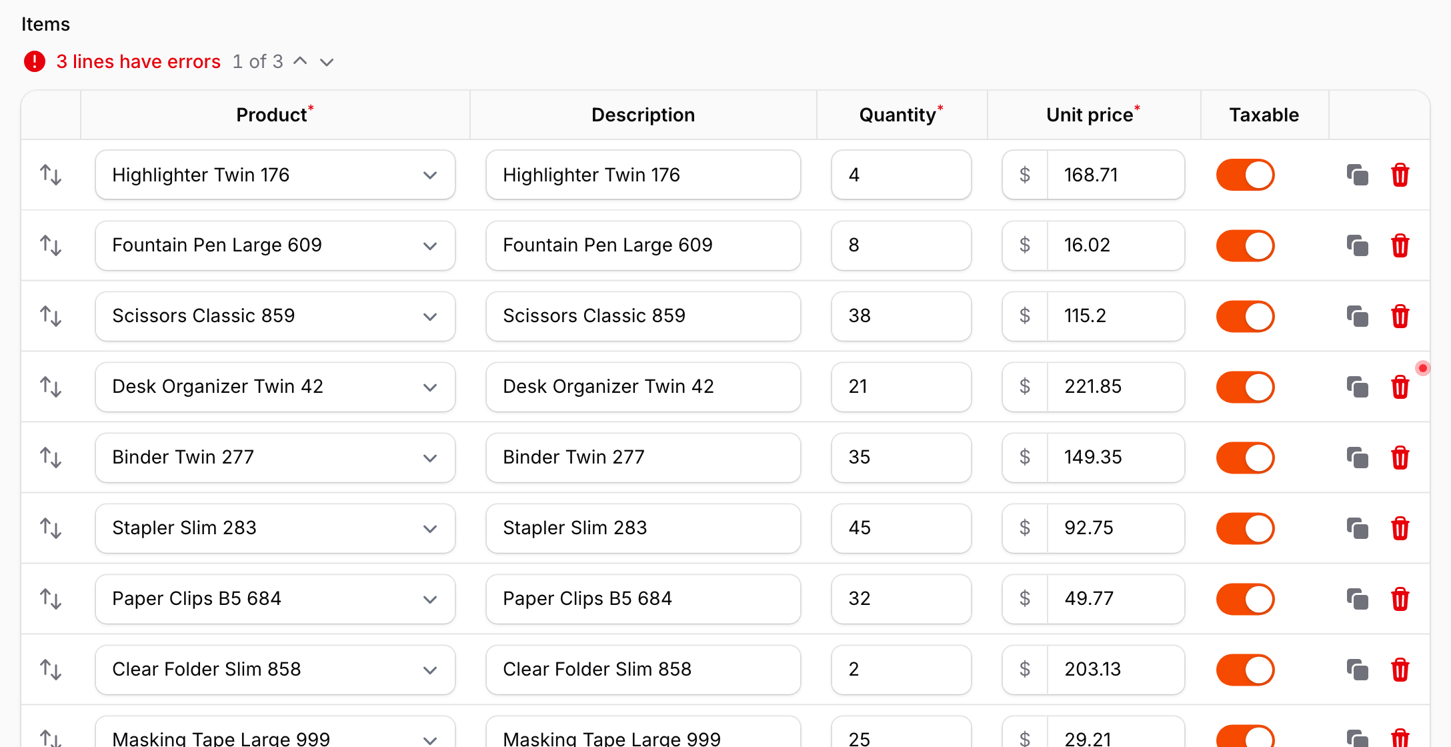Click the Taxable column header
1451x747 pixels.
[1264, 115]
